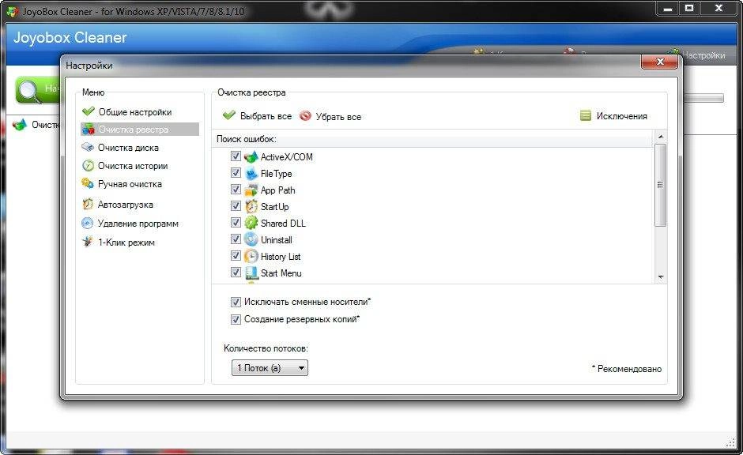Click the green check icon of Выбрать все
The width and height of the screenshot is (743, 455).
229,115
